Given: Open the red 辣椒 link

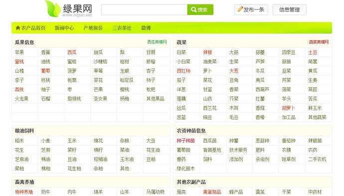Looking at the screenshot, I should (x=207, y=52).
